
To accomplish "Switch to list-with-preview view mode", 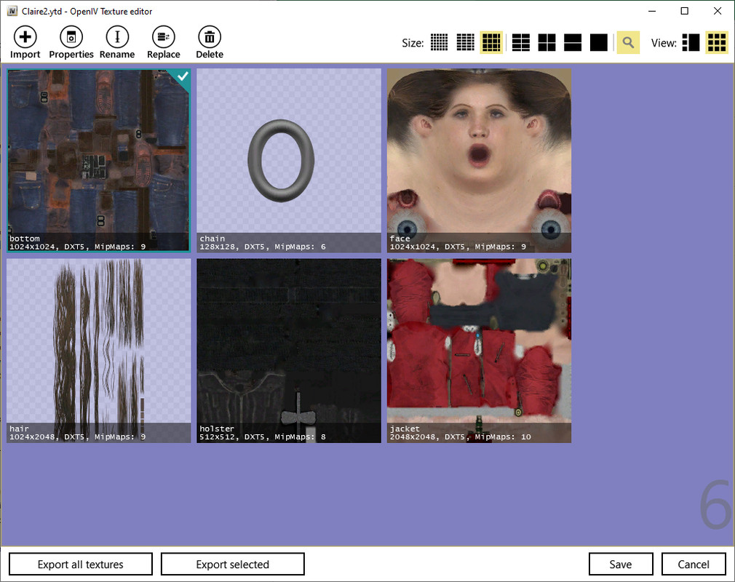I will 691,43.
